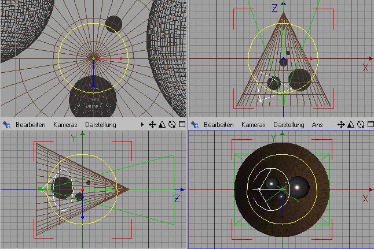Click the rotate view icon in the bottom-right viewport
Viewport: 374px width, 249px height.
tap(361, 124)
